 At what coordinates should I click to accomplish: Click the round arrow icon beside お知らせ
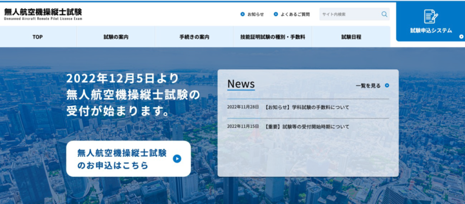coord(242,14)
